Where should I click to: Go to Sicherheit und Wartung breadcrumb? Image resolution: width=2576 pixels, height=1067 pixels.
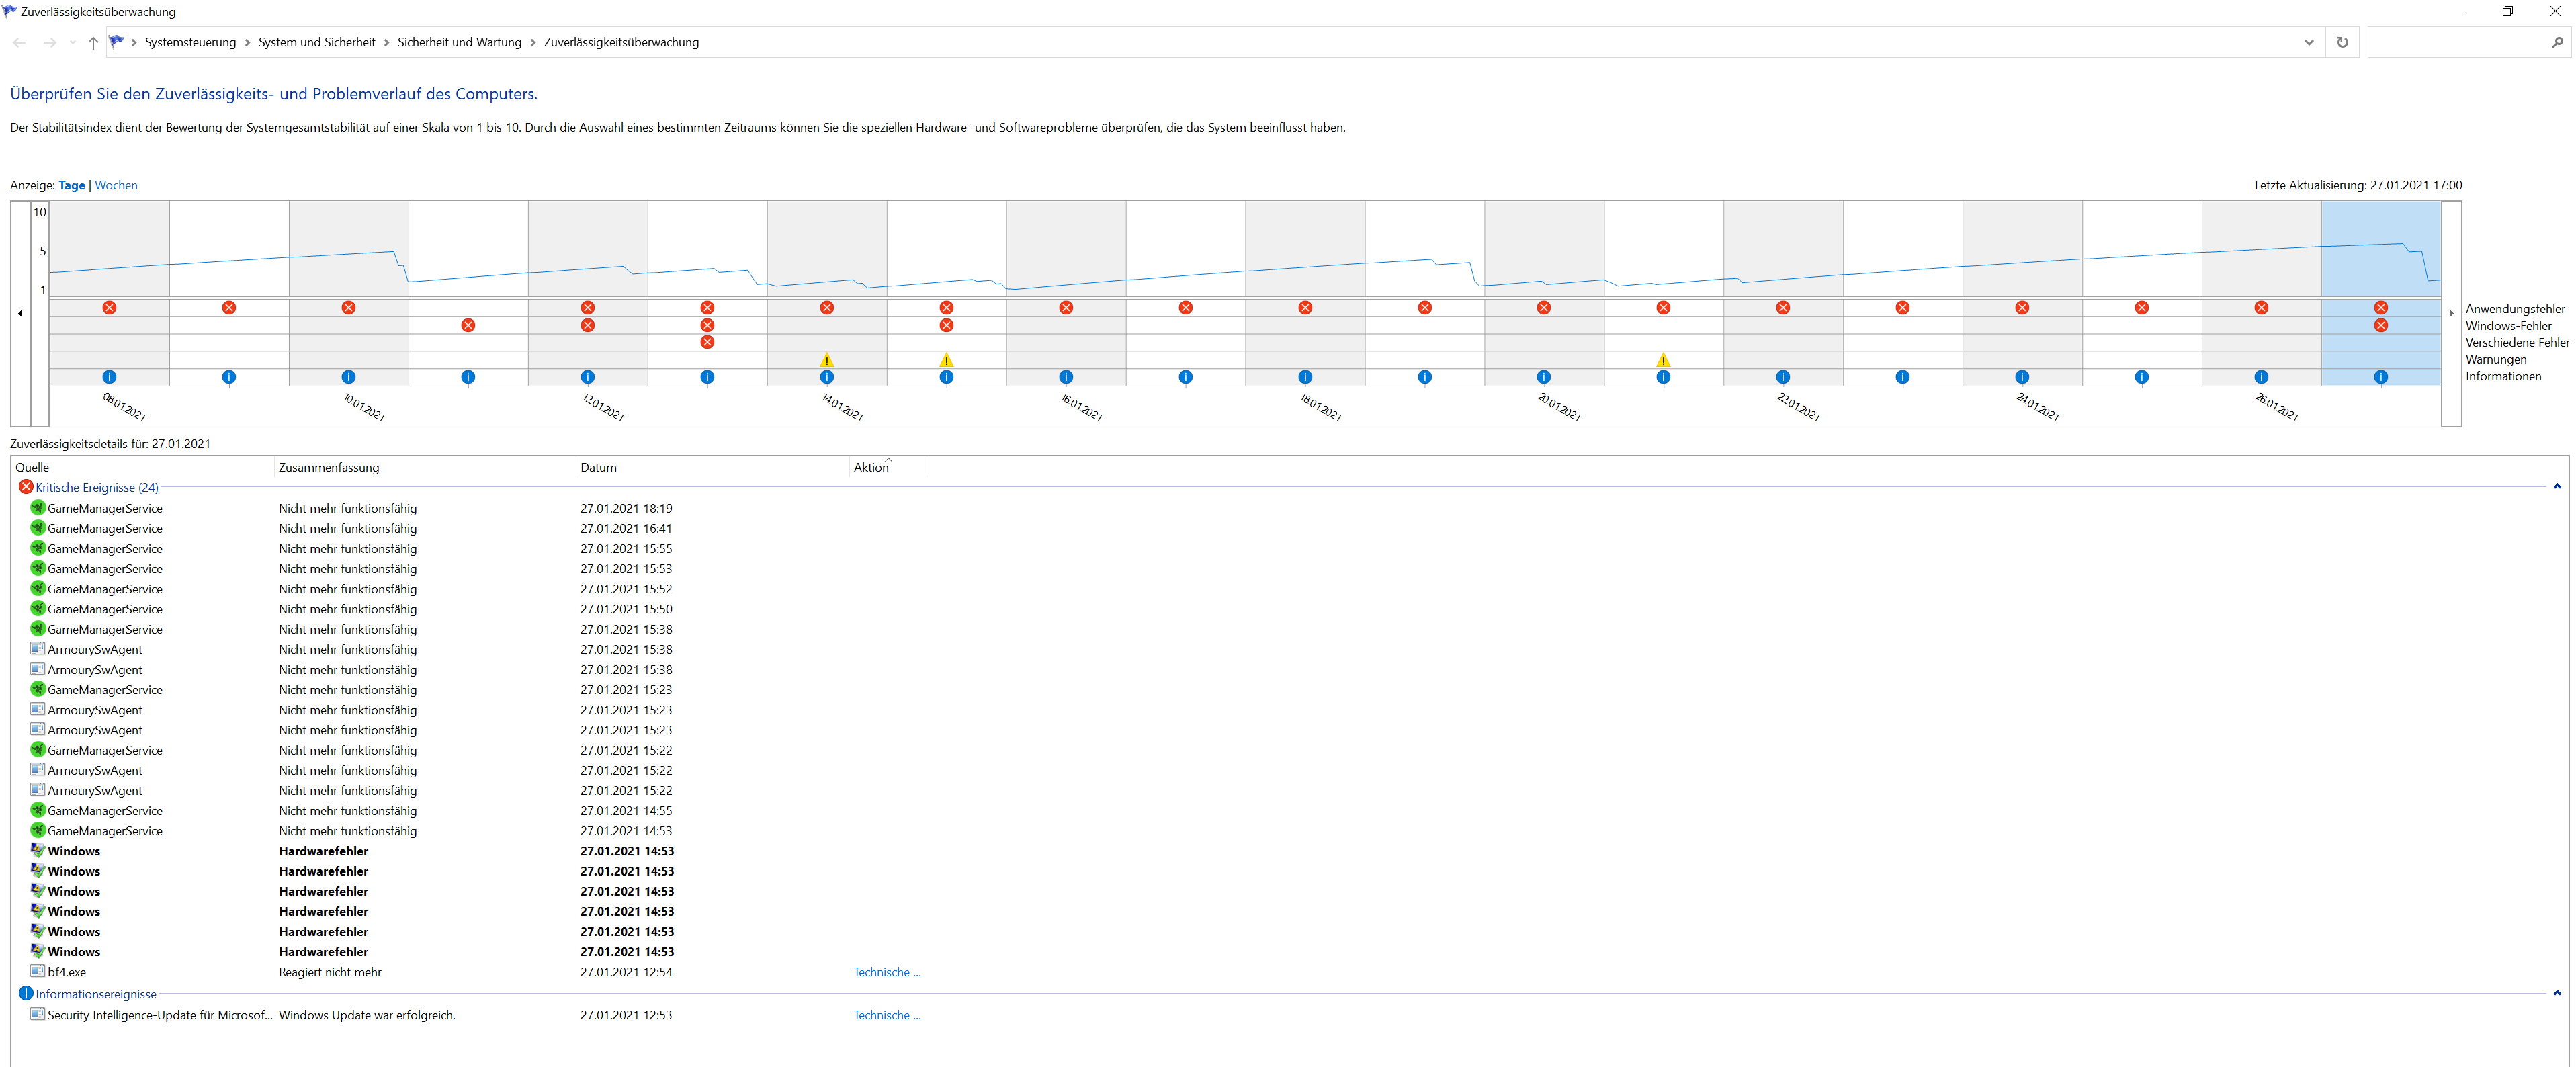459,42
